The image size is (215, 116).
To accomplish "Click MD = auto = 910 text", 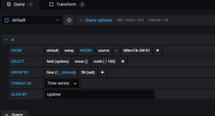I will click(x=130, y=20).
